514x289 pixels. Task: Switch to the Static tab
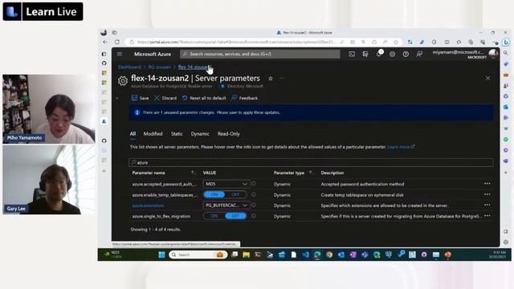pos(177,134)
